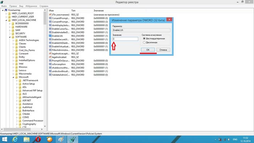Select the Macromedia key
The width and height of the screenshot is (254, 143).
[25, 74]
